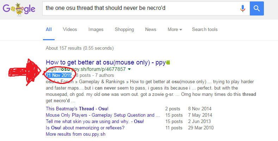Open 'This Beatmap's Thread - Osu!' link

pyautogui.click(x=77, y=109)
